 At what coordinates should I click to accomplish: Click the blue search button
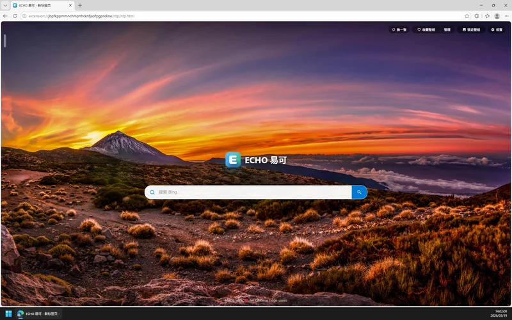pos(359,192)
